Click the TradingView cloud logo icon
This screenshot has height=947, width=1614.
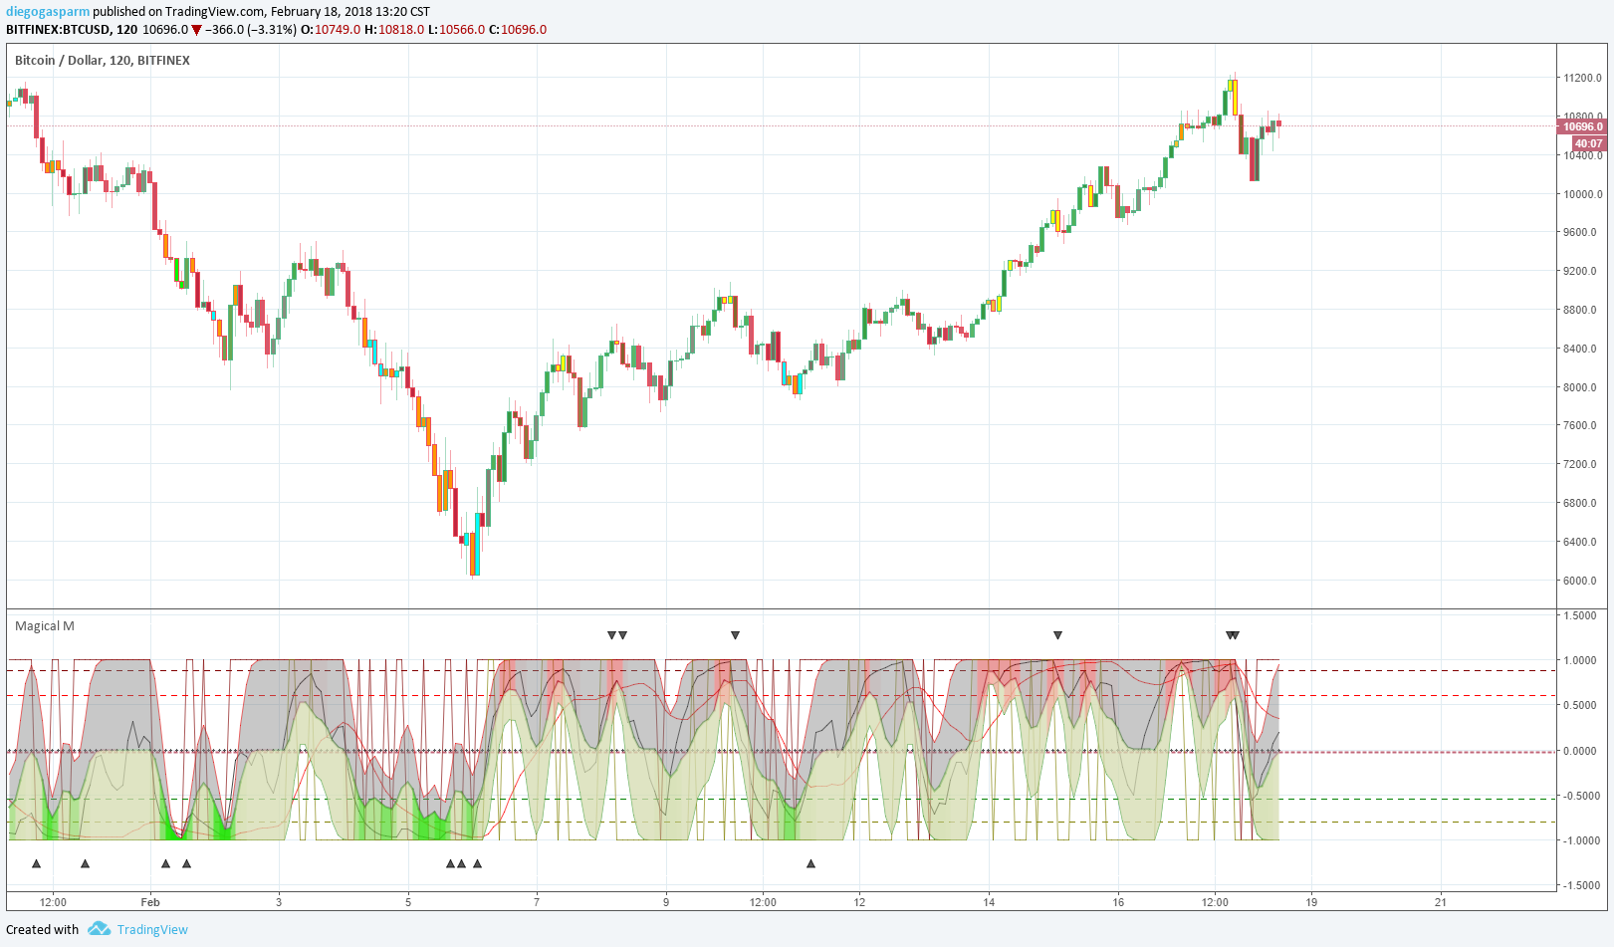[x=99, y=929]
